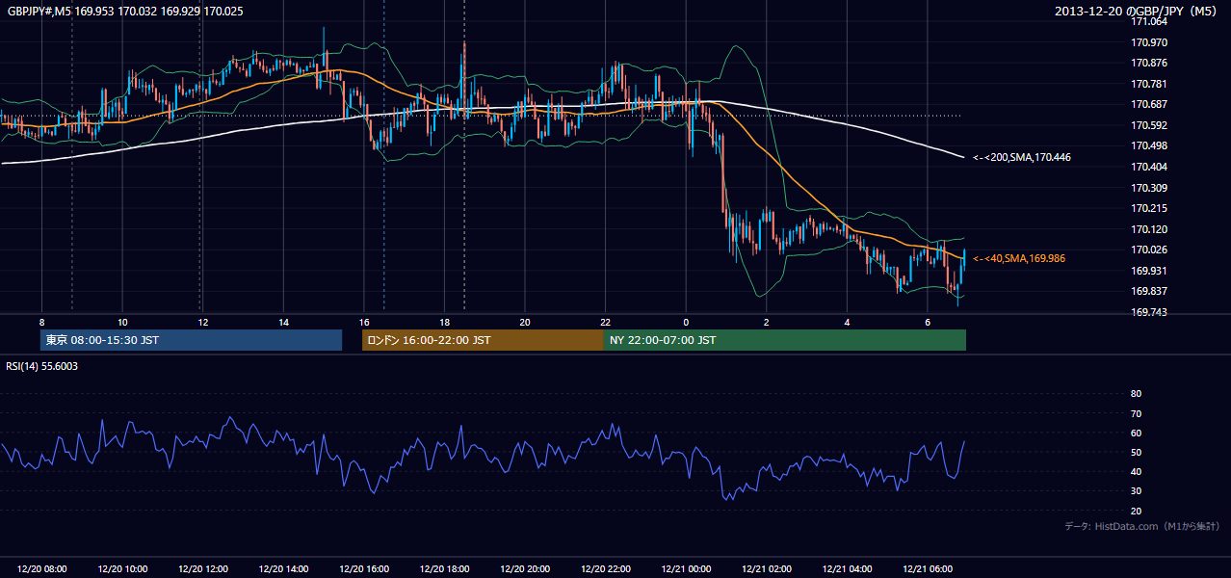Click RSI scale level 50
This screenshot has height=578, width=1231.
tap(1136, 452)
